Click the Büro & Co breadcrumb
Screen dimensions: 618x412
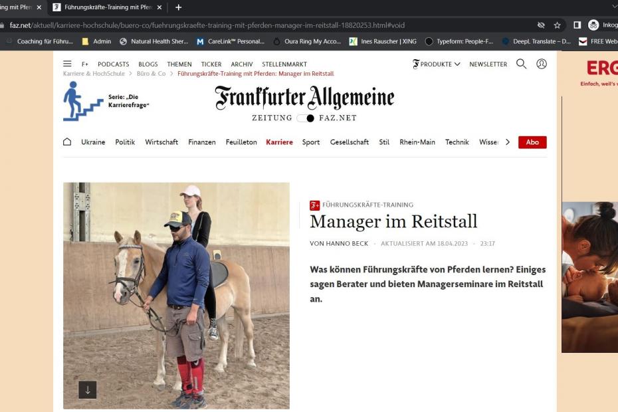pos(151,73)
